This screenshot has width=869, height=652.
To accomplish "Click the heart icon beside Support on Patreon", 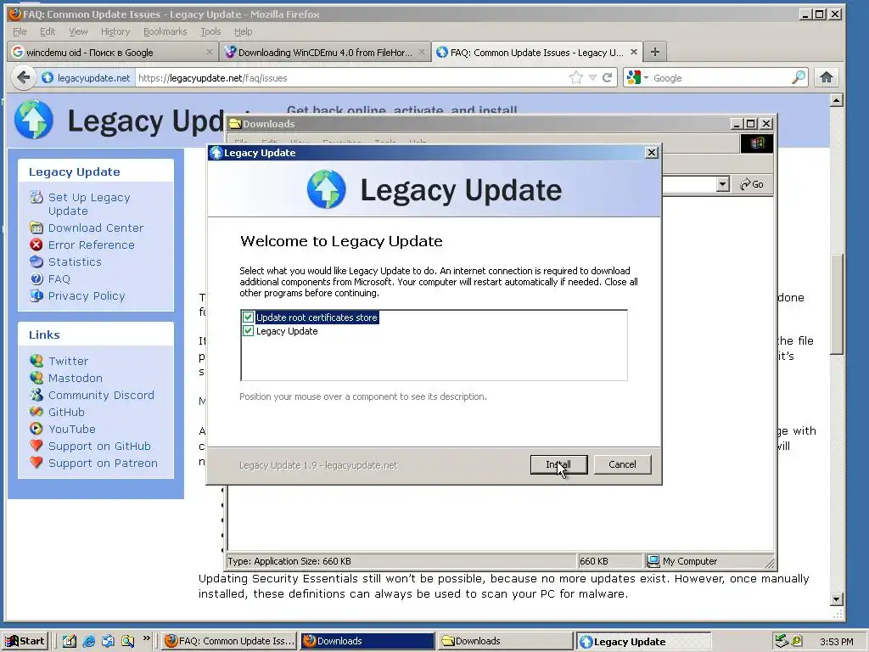I will coord(36,463).
